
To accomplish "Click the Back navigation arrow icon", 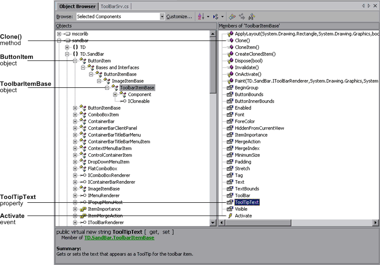I will pos(232,17).
